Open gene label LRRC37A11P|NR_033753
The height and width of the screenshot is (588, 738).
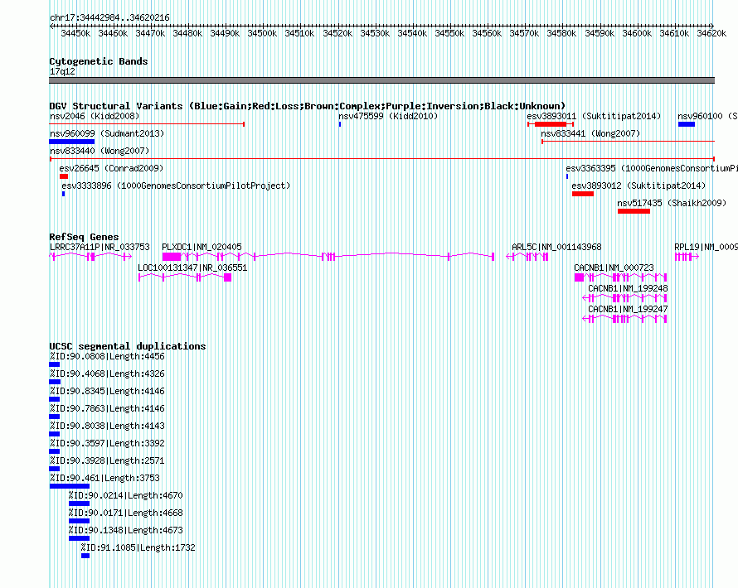tap(100, 247)
